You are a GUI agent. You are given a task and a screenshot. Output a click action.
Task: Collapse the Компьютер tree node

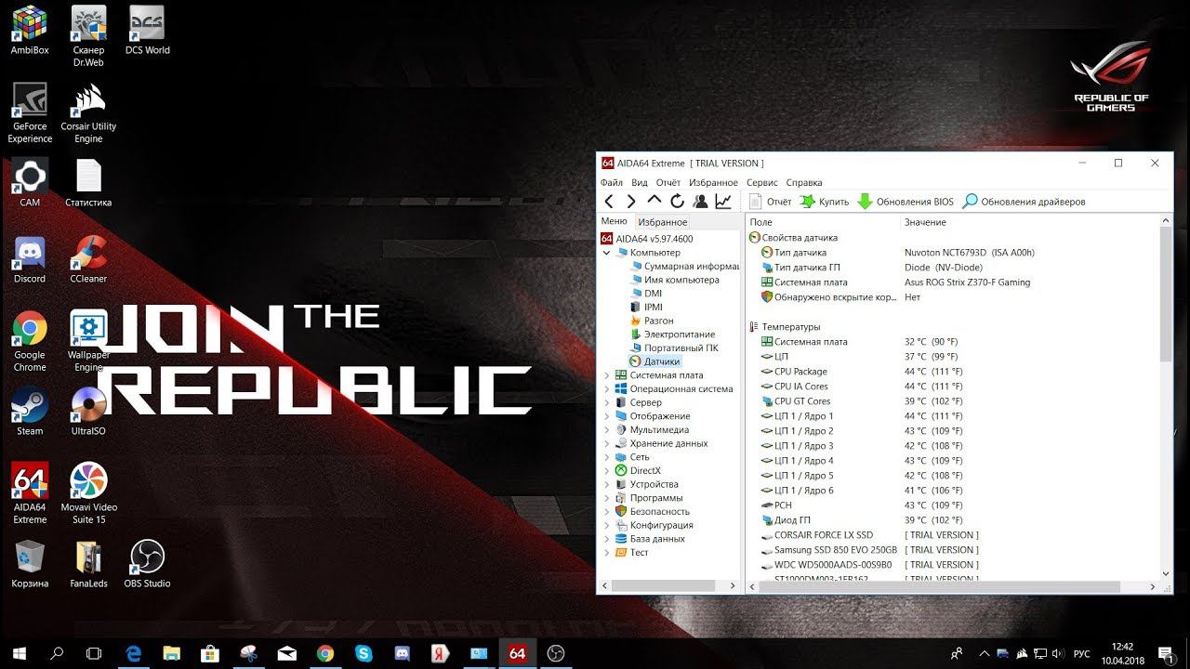coord(607,253)
